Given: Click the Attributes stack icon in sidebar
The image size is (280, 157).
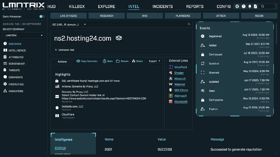Looking at the screenshot, I should 5,57.
